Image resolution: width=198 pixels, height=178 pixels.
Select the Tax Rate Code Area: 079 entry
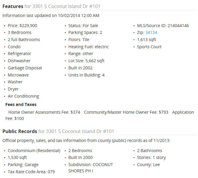pyautogui.click(x=31, y=172)
